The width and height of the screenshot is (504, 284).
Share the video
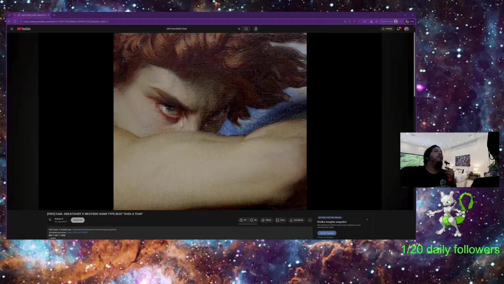[x=267, y=220]
